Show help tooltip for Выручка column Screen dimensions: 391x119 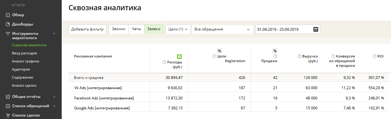pos(300,56)
